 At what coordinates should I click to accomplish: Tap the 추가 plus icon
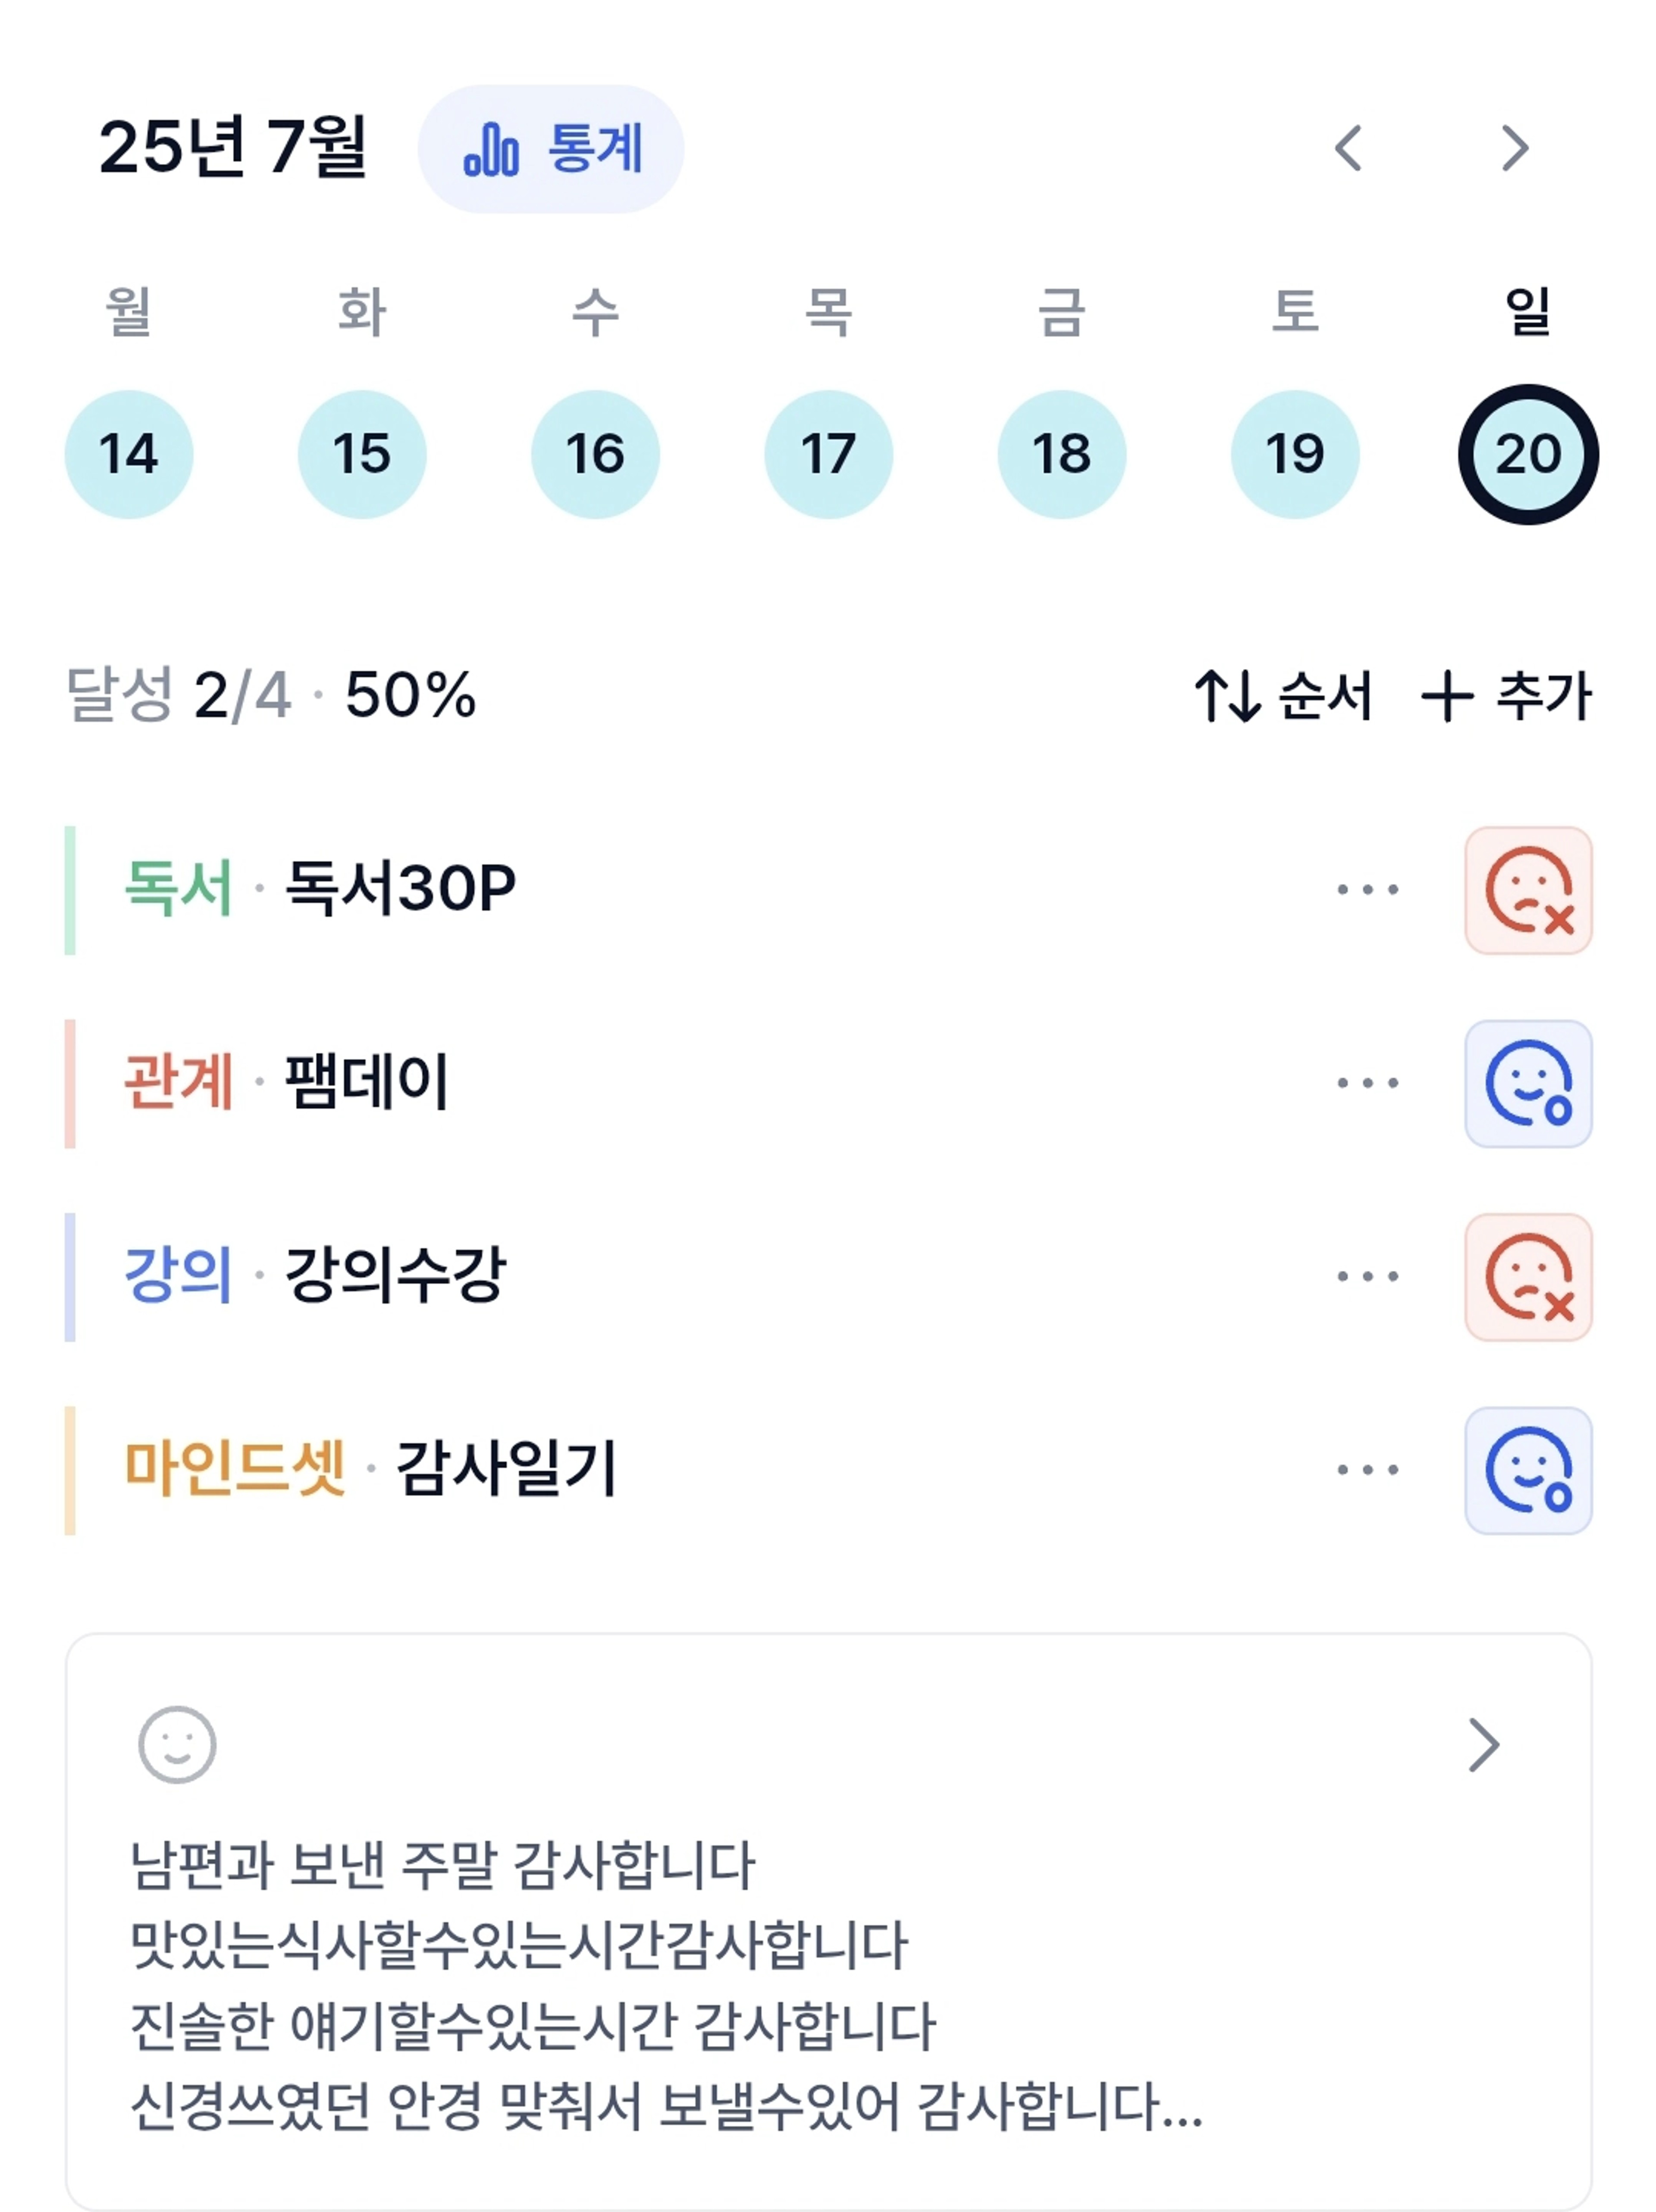click(x=1447, y=696)
